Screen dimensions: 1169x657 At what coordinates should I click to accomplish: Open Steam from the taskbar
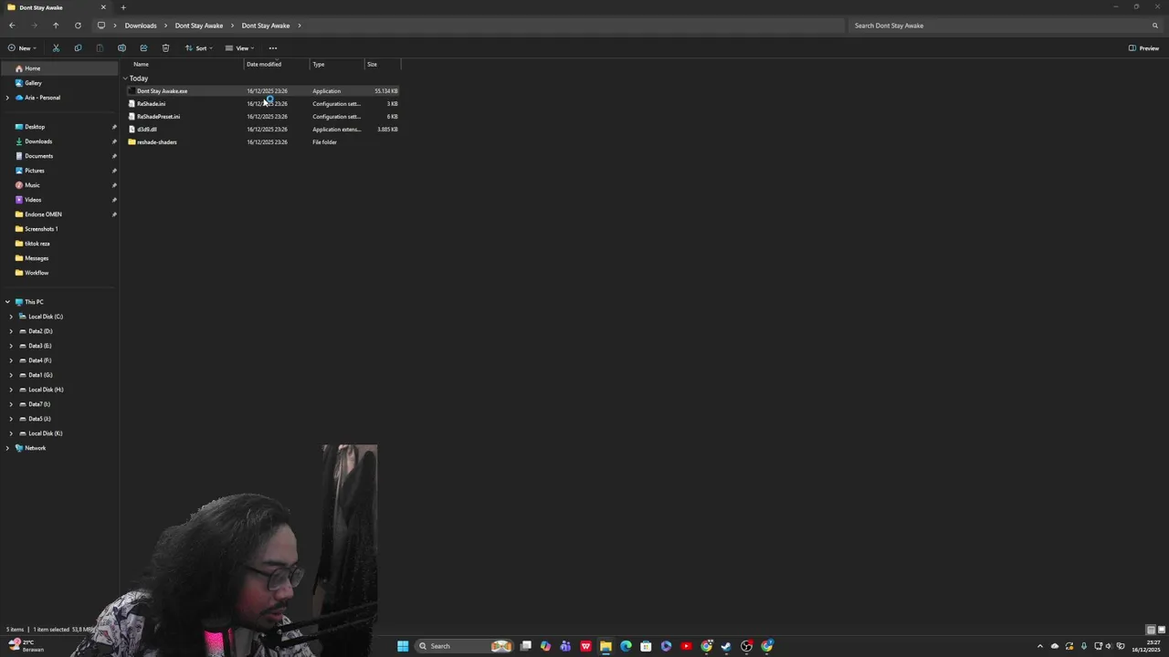tap(726, 646)
